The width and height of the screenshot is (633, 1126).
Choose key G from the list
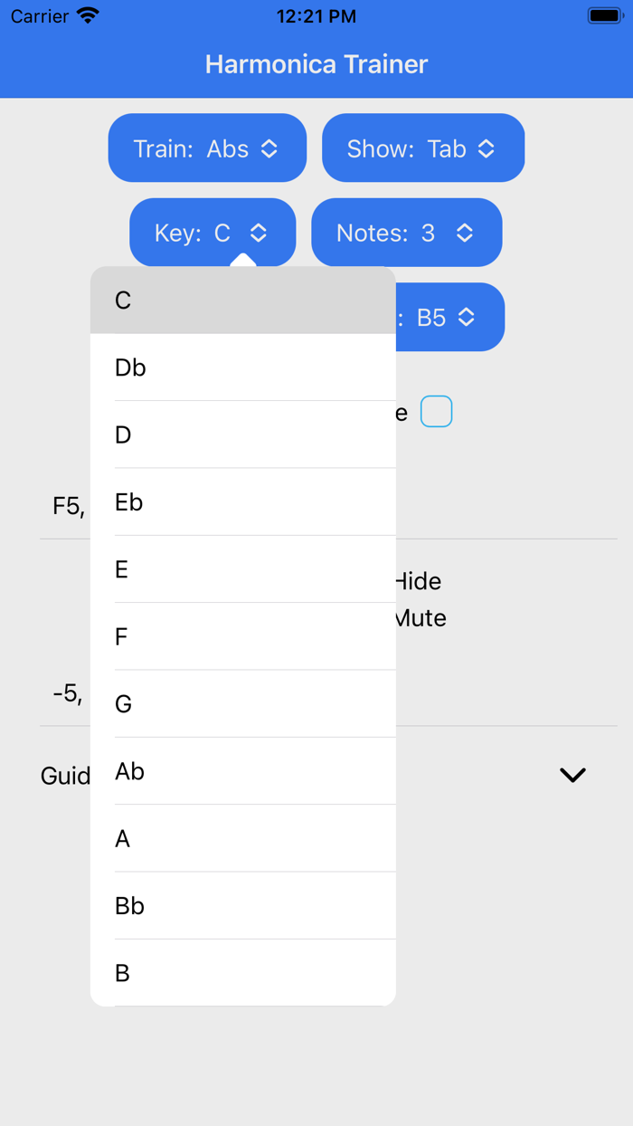tap(242, 703)
